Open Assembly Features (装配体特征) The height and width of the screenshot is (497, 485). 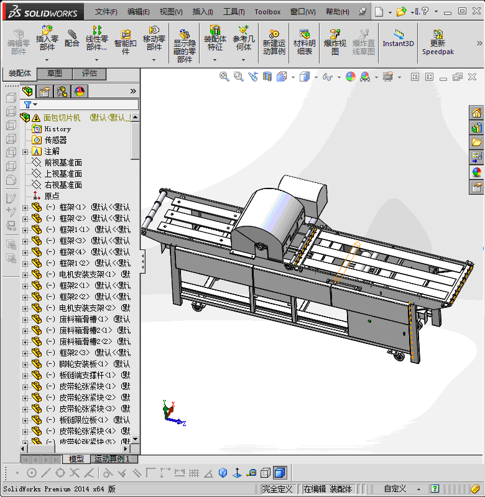pos(215,38)
